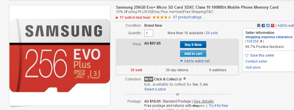Click the seller feedback star icon
This screenshot has width=294, height=110.
[x=261, y=41]
